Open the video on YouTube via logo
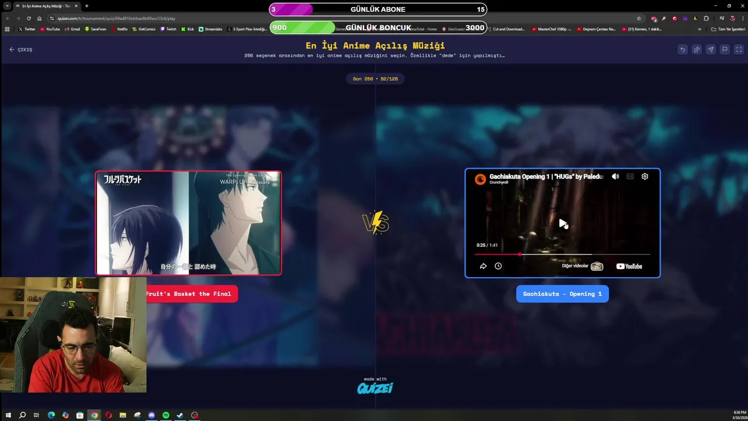Screen dimensions: 748x421 629,266
